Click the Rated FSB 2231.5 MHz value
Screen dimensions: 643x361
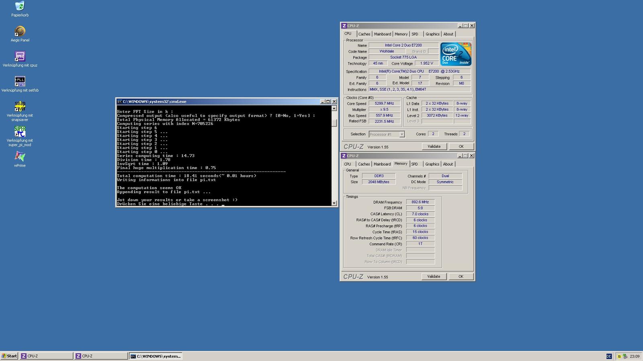click(x=385, y=121)
